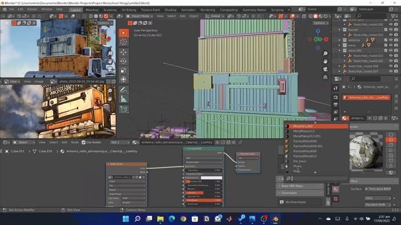Select flat plane preview shape for material
The height and width of the screenshot is (225, 401).
coord(391,134)
